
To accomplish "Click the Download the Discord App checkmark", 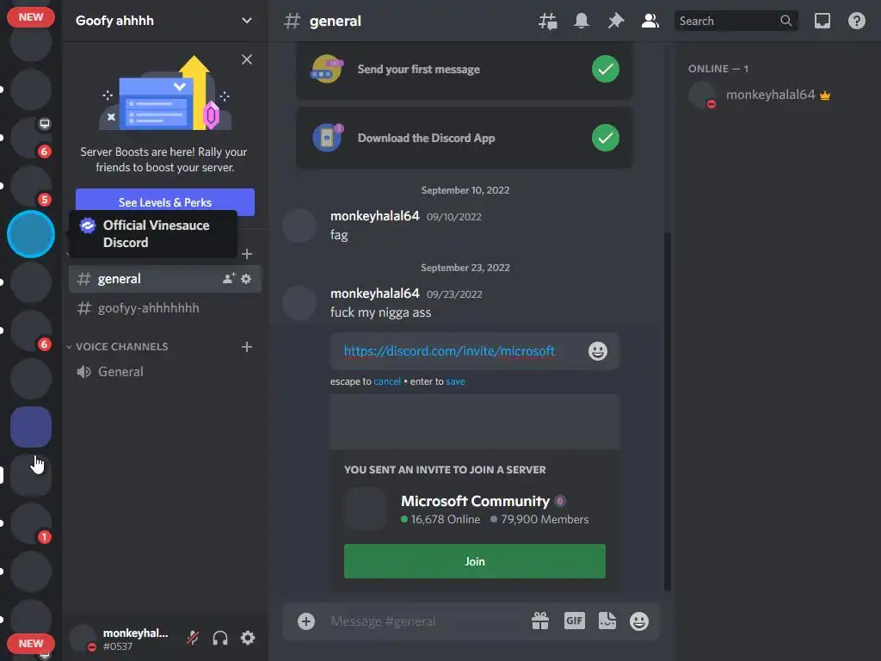I will tap(606, 138).
